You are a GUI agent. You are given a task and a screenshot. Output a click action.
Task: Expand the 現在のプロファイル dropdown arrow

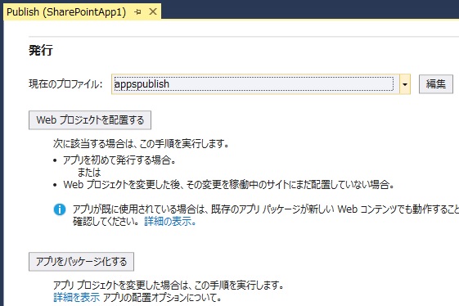405,84
